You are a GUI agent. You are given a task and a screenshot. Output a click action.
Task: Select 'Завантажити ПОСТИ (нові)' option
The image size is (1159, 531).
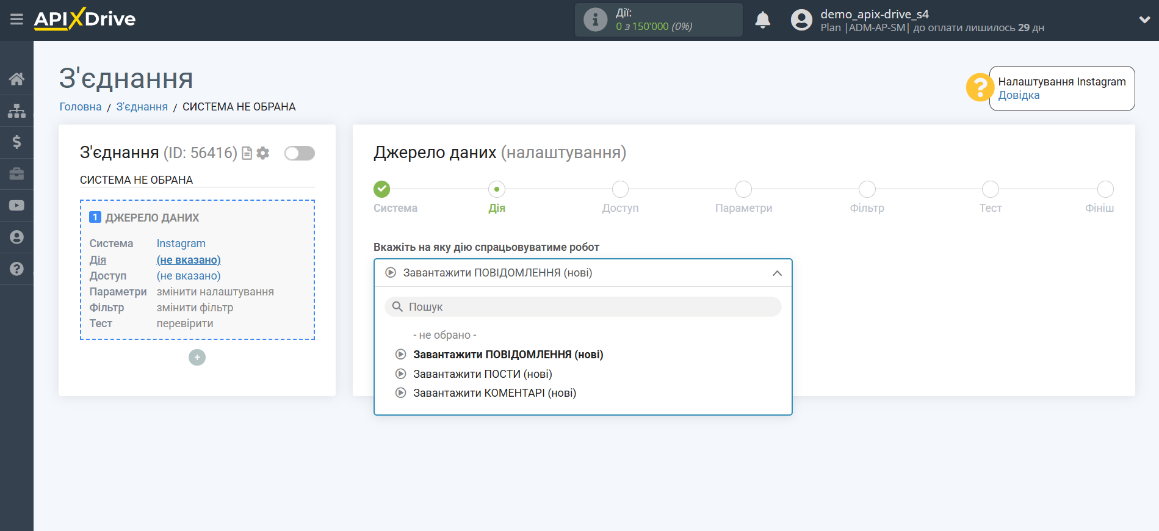click(x=482, y=374)
